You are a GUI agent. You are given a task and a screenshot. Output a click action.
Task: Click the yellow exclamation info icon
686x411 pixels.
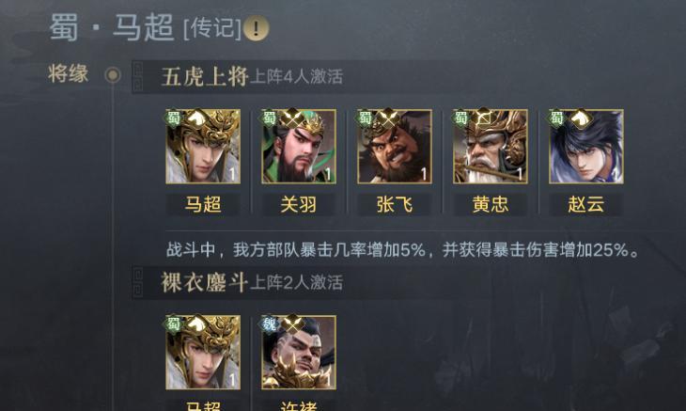256,28
